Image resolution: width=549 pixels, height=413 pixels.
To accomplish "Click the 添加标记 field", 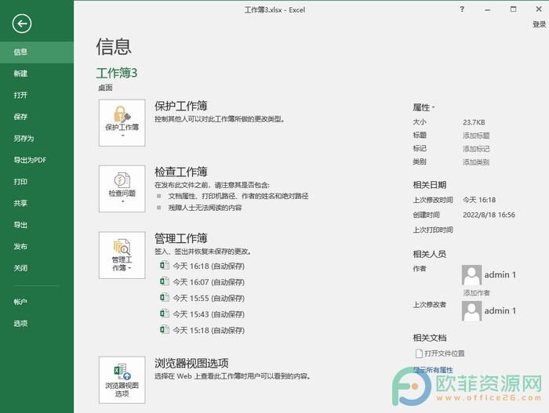I will pos(476,149).
